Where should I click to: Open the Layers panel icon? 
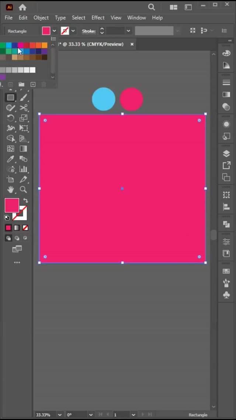pyautogui.click(x=226, y=154)
